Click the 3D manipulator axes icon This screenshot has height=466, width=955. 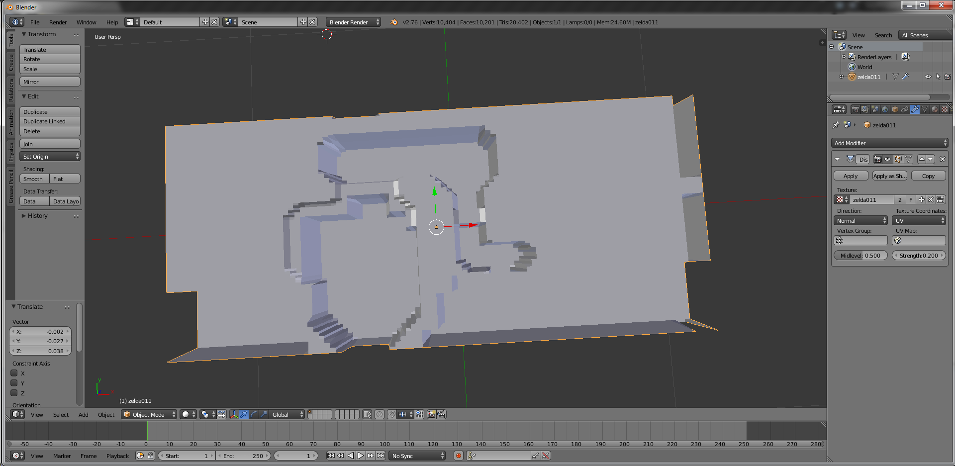coord(234,414)
